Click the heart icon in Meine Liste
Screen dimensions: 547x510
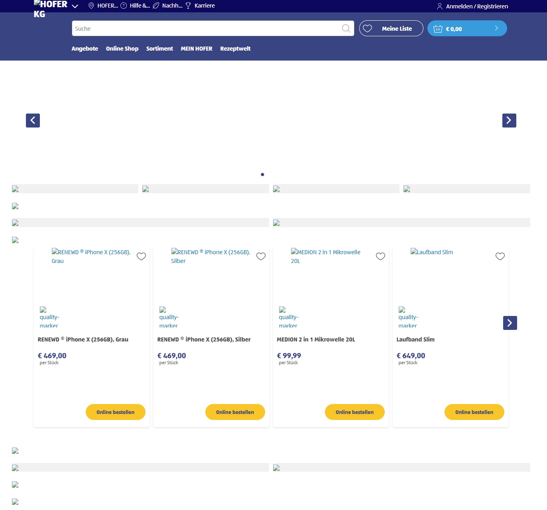[x=367, y=28]
